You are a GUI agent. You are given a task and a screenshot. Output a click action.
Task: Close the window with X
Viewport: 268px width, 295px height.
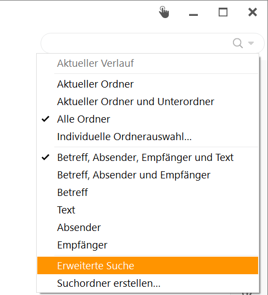click(x=253, y=12)
